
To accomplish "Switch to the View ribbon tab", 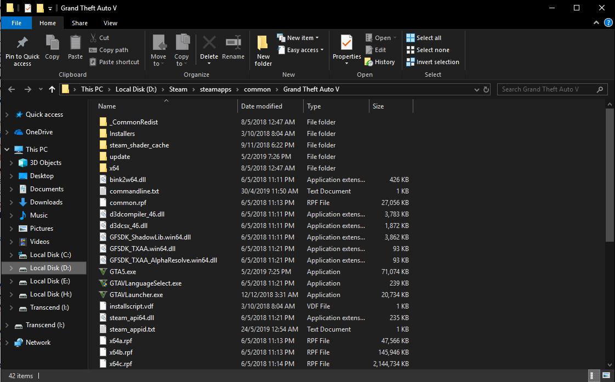I will tap(110, 23).
